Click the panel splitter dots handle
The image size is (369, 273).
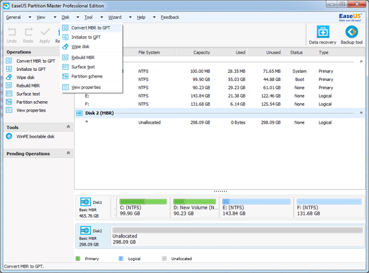click(x=220, y=191)
